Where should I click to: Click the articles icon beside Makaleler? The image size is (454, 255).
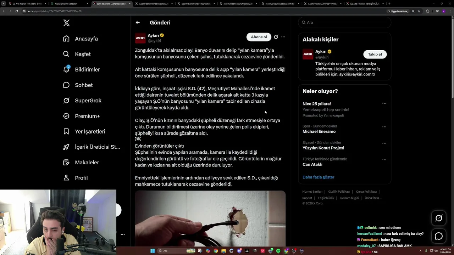[x=66, y=163]
